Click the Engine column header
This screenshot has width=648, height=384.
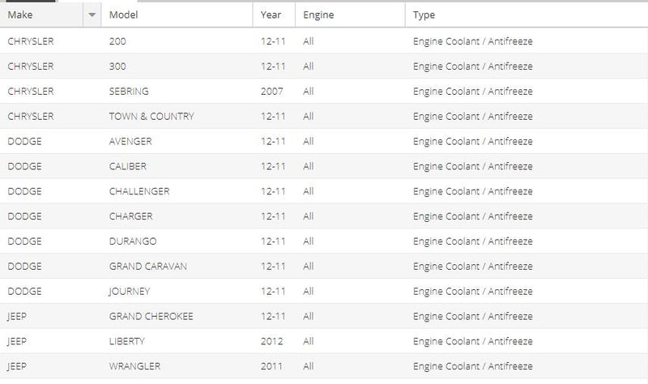(350, 15)
